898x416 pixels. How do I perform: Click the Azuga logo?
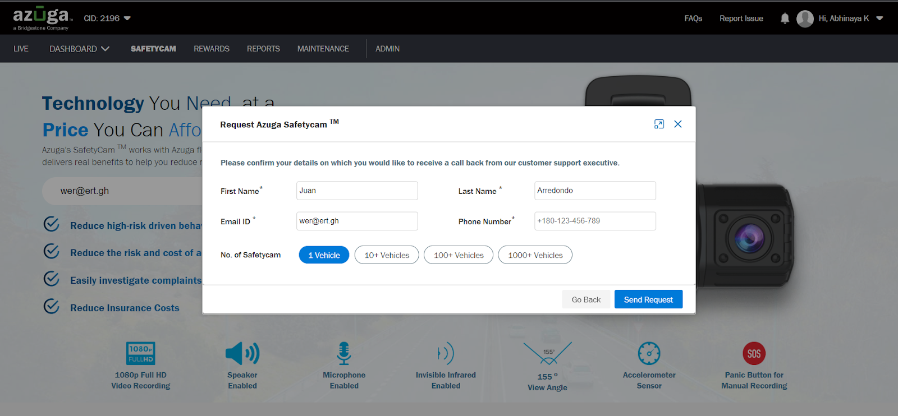tap(43, 18)
